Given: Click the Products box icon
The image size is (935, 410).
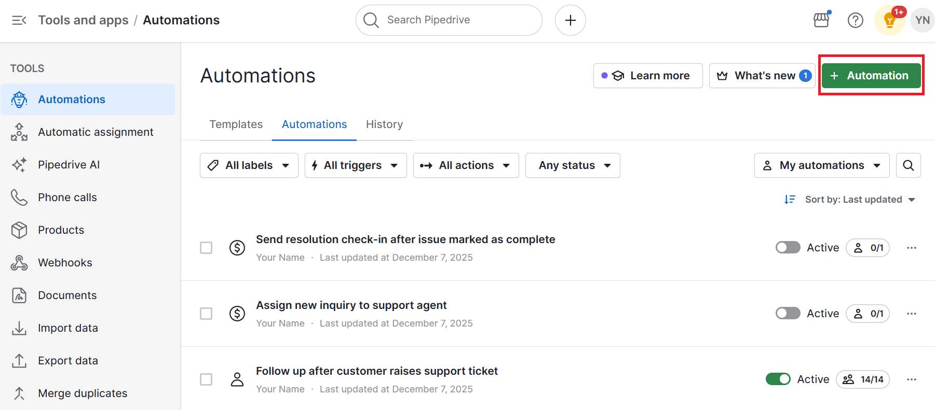Looking at the screenshot, I should (19, 230).
